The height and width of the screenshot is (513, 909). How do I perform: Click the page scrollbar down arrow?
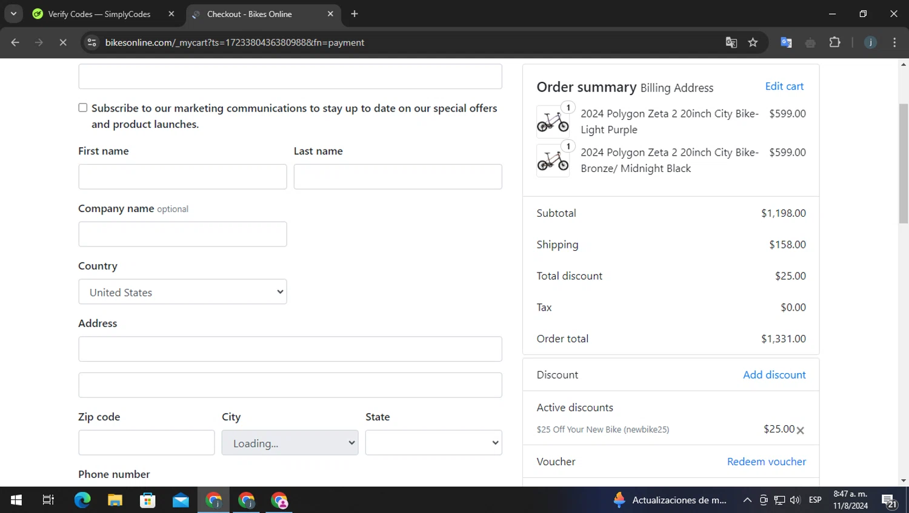904,481
